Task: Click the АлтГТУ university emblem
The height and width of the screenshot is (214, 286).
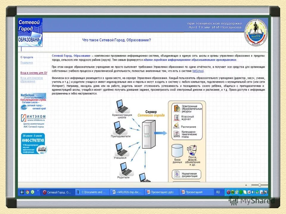Action: point(256,33)
